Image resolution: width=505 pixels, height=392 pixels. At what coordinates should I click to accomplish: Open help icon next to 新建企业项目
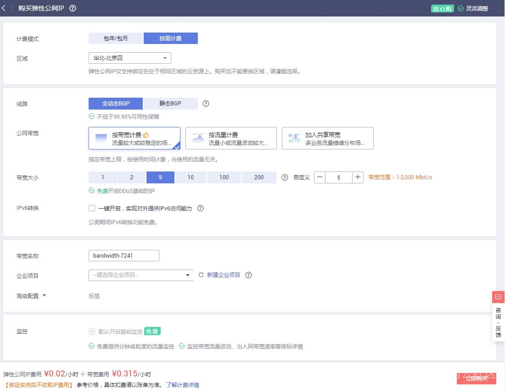pyautogui.click(x=248, y=275)
